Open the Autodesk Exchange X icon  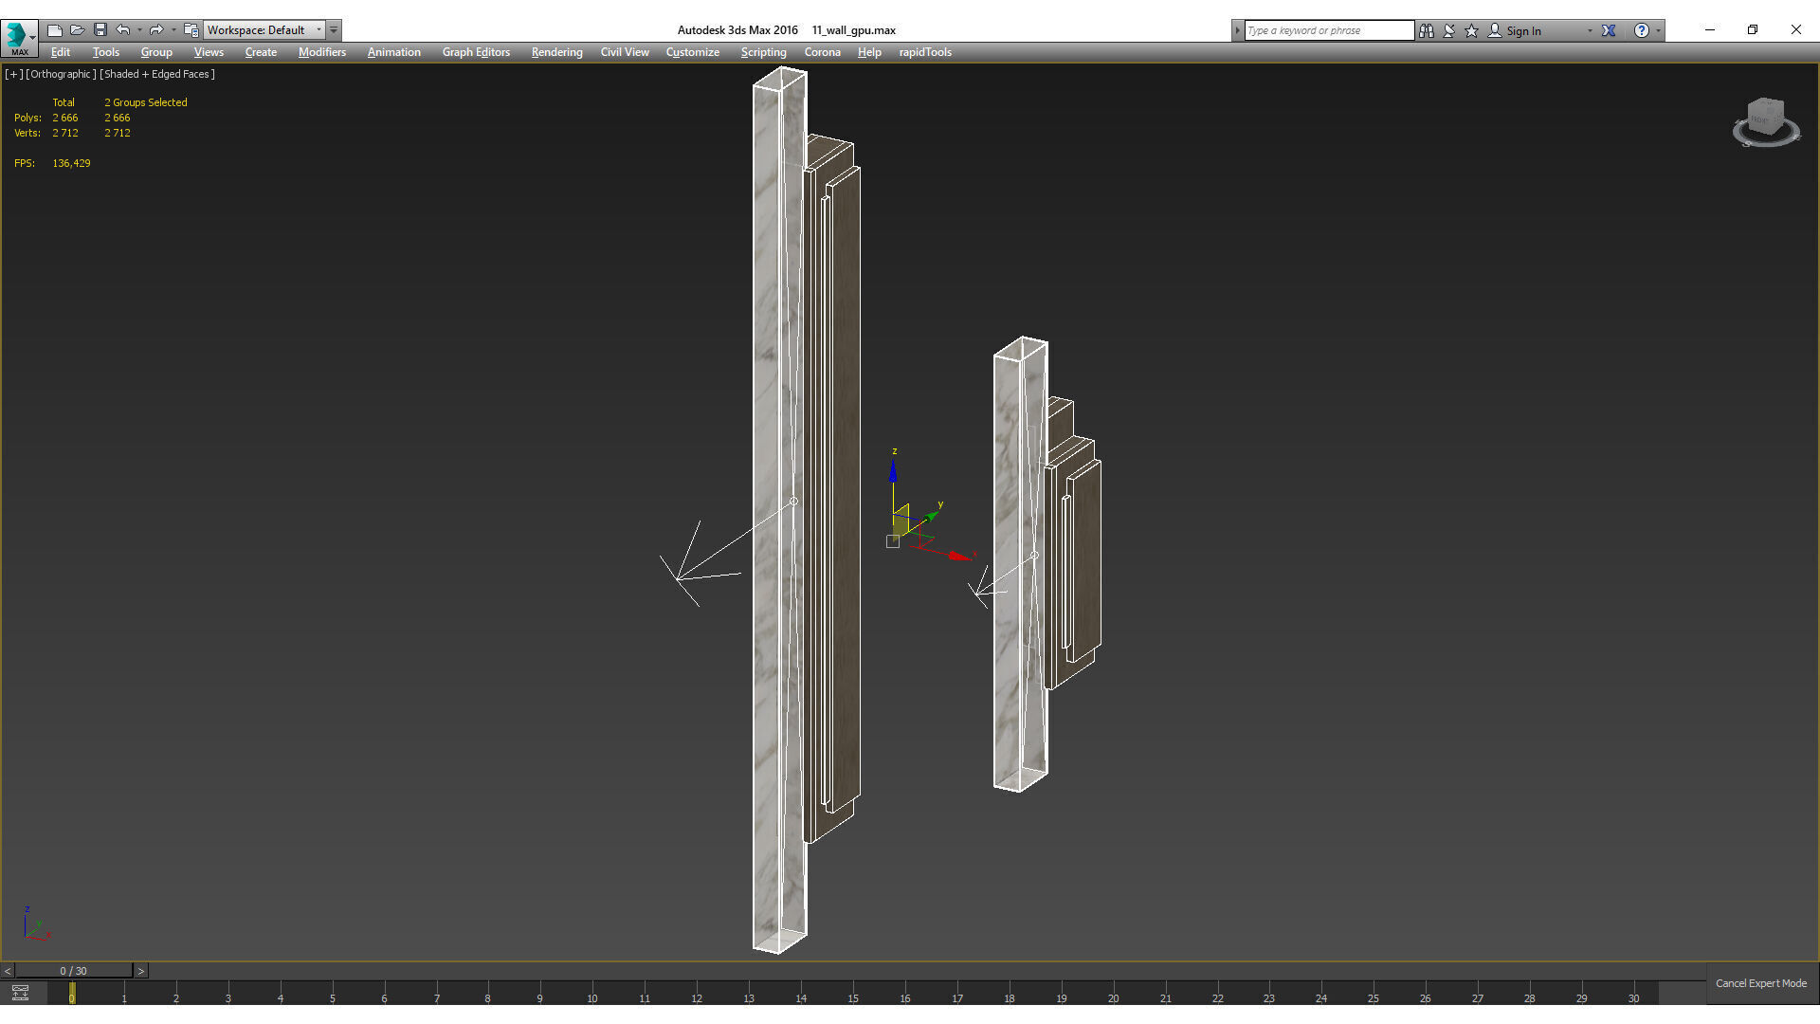(x=1609, y=30)
